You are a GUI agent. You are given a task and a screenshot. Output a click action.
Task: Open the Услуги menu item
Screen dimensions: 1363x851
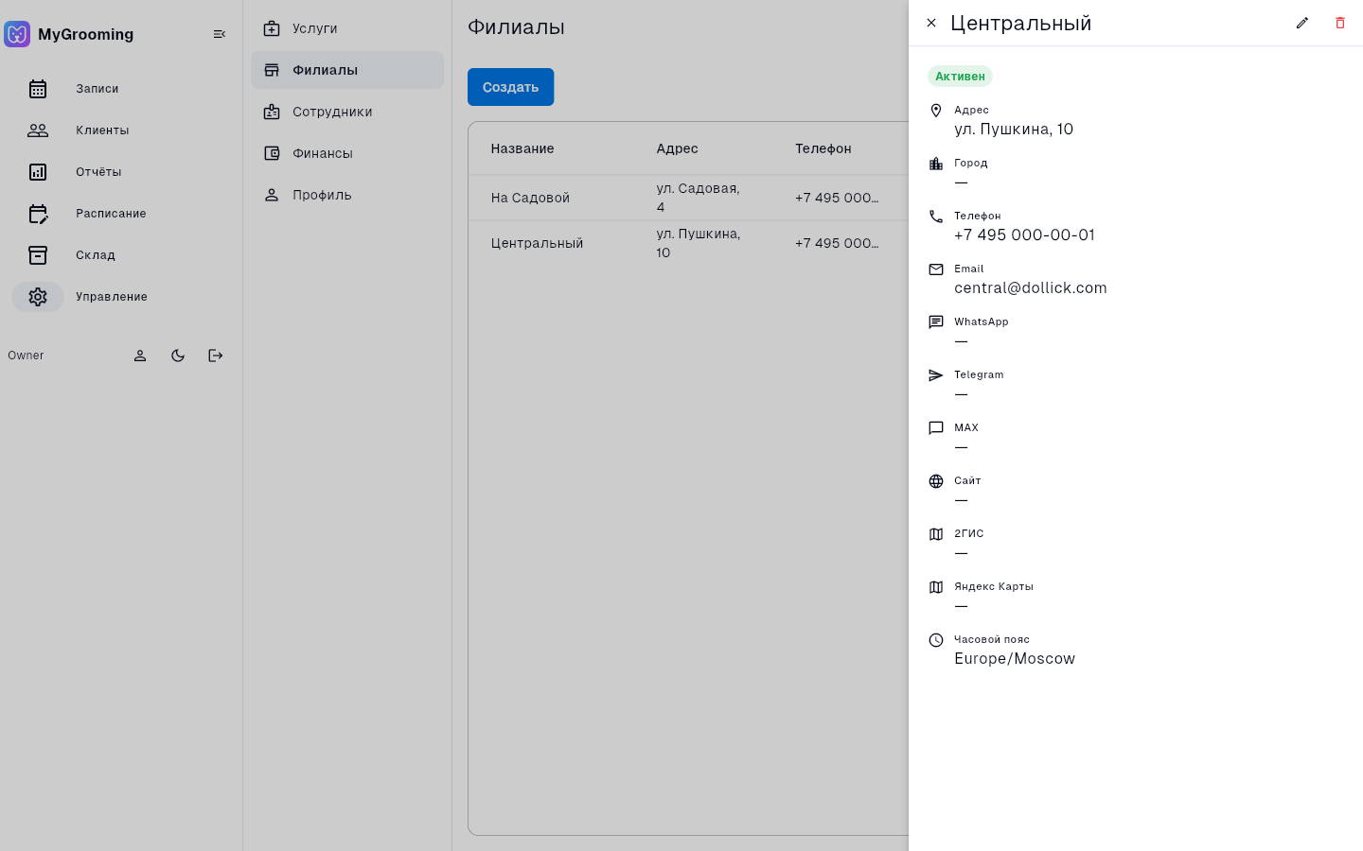(347, 28)
